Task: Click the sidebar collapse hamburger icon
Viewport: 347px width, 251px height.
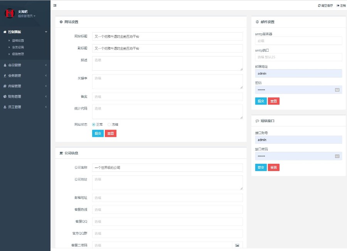Action: pyautogui.click(x=55, y=5)
